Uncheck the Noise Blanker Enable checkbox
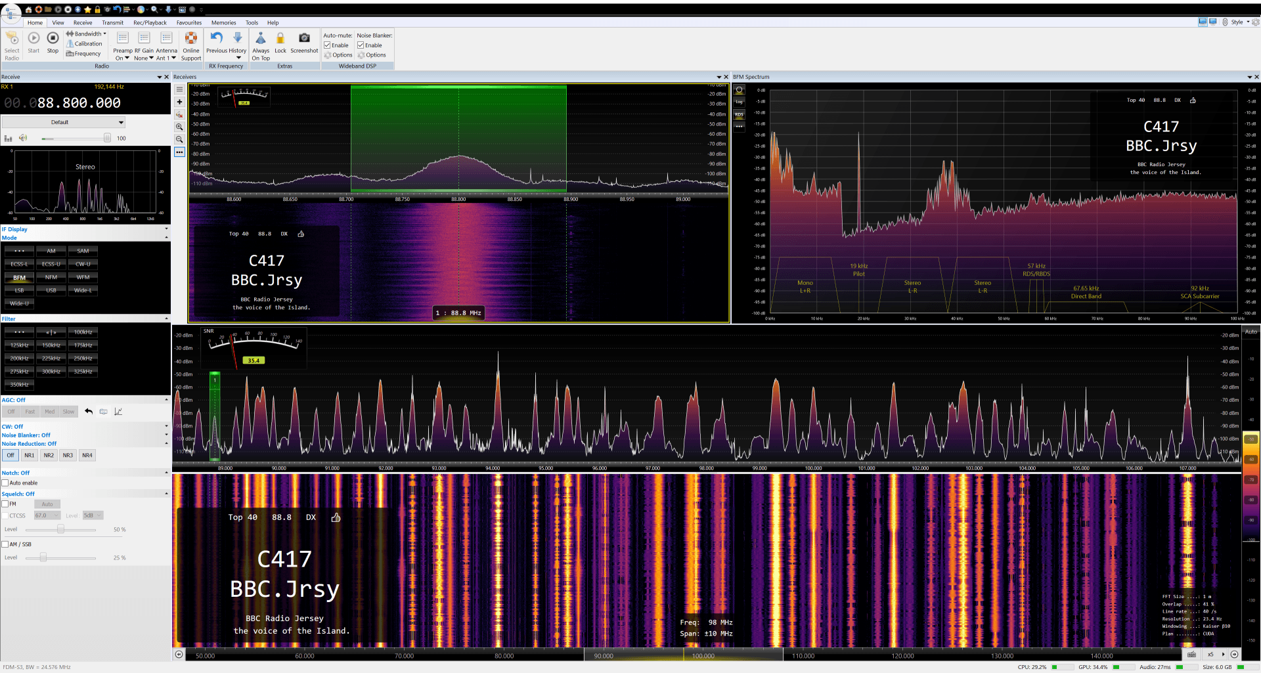The image size is (1261, 673). click(x=361, y=45)
